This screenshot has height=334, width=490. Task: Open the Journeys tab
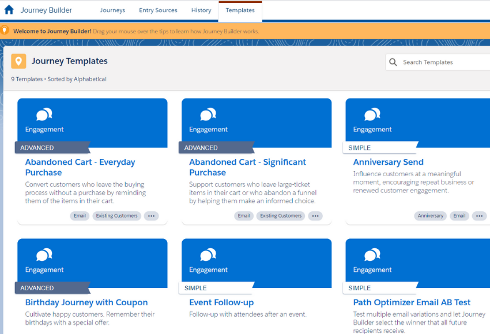tap(112, 10)
